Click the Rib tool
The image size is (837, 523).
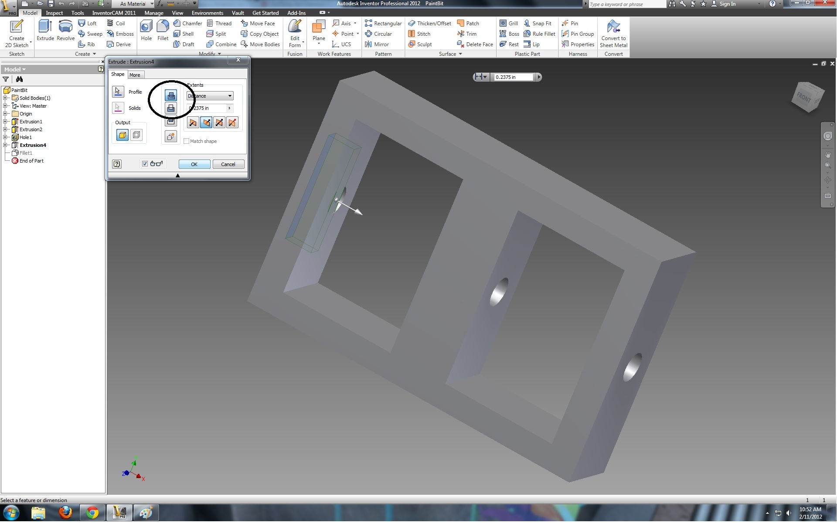coord(86,44)
